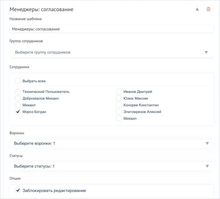Viewport: 220px width, 199px height.
Task: Click the Название шаблона label
Action: 26,19
